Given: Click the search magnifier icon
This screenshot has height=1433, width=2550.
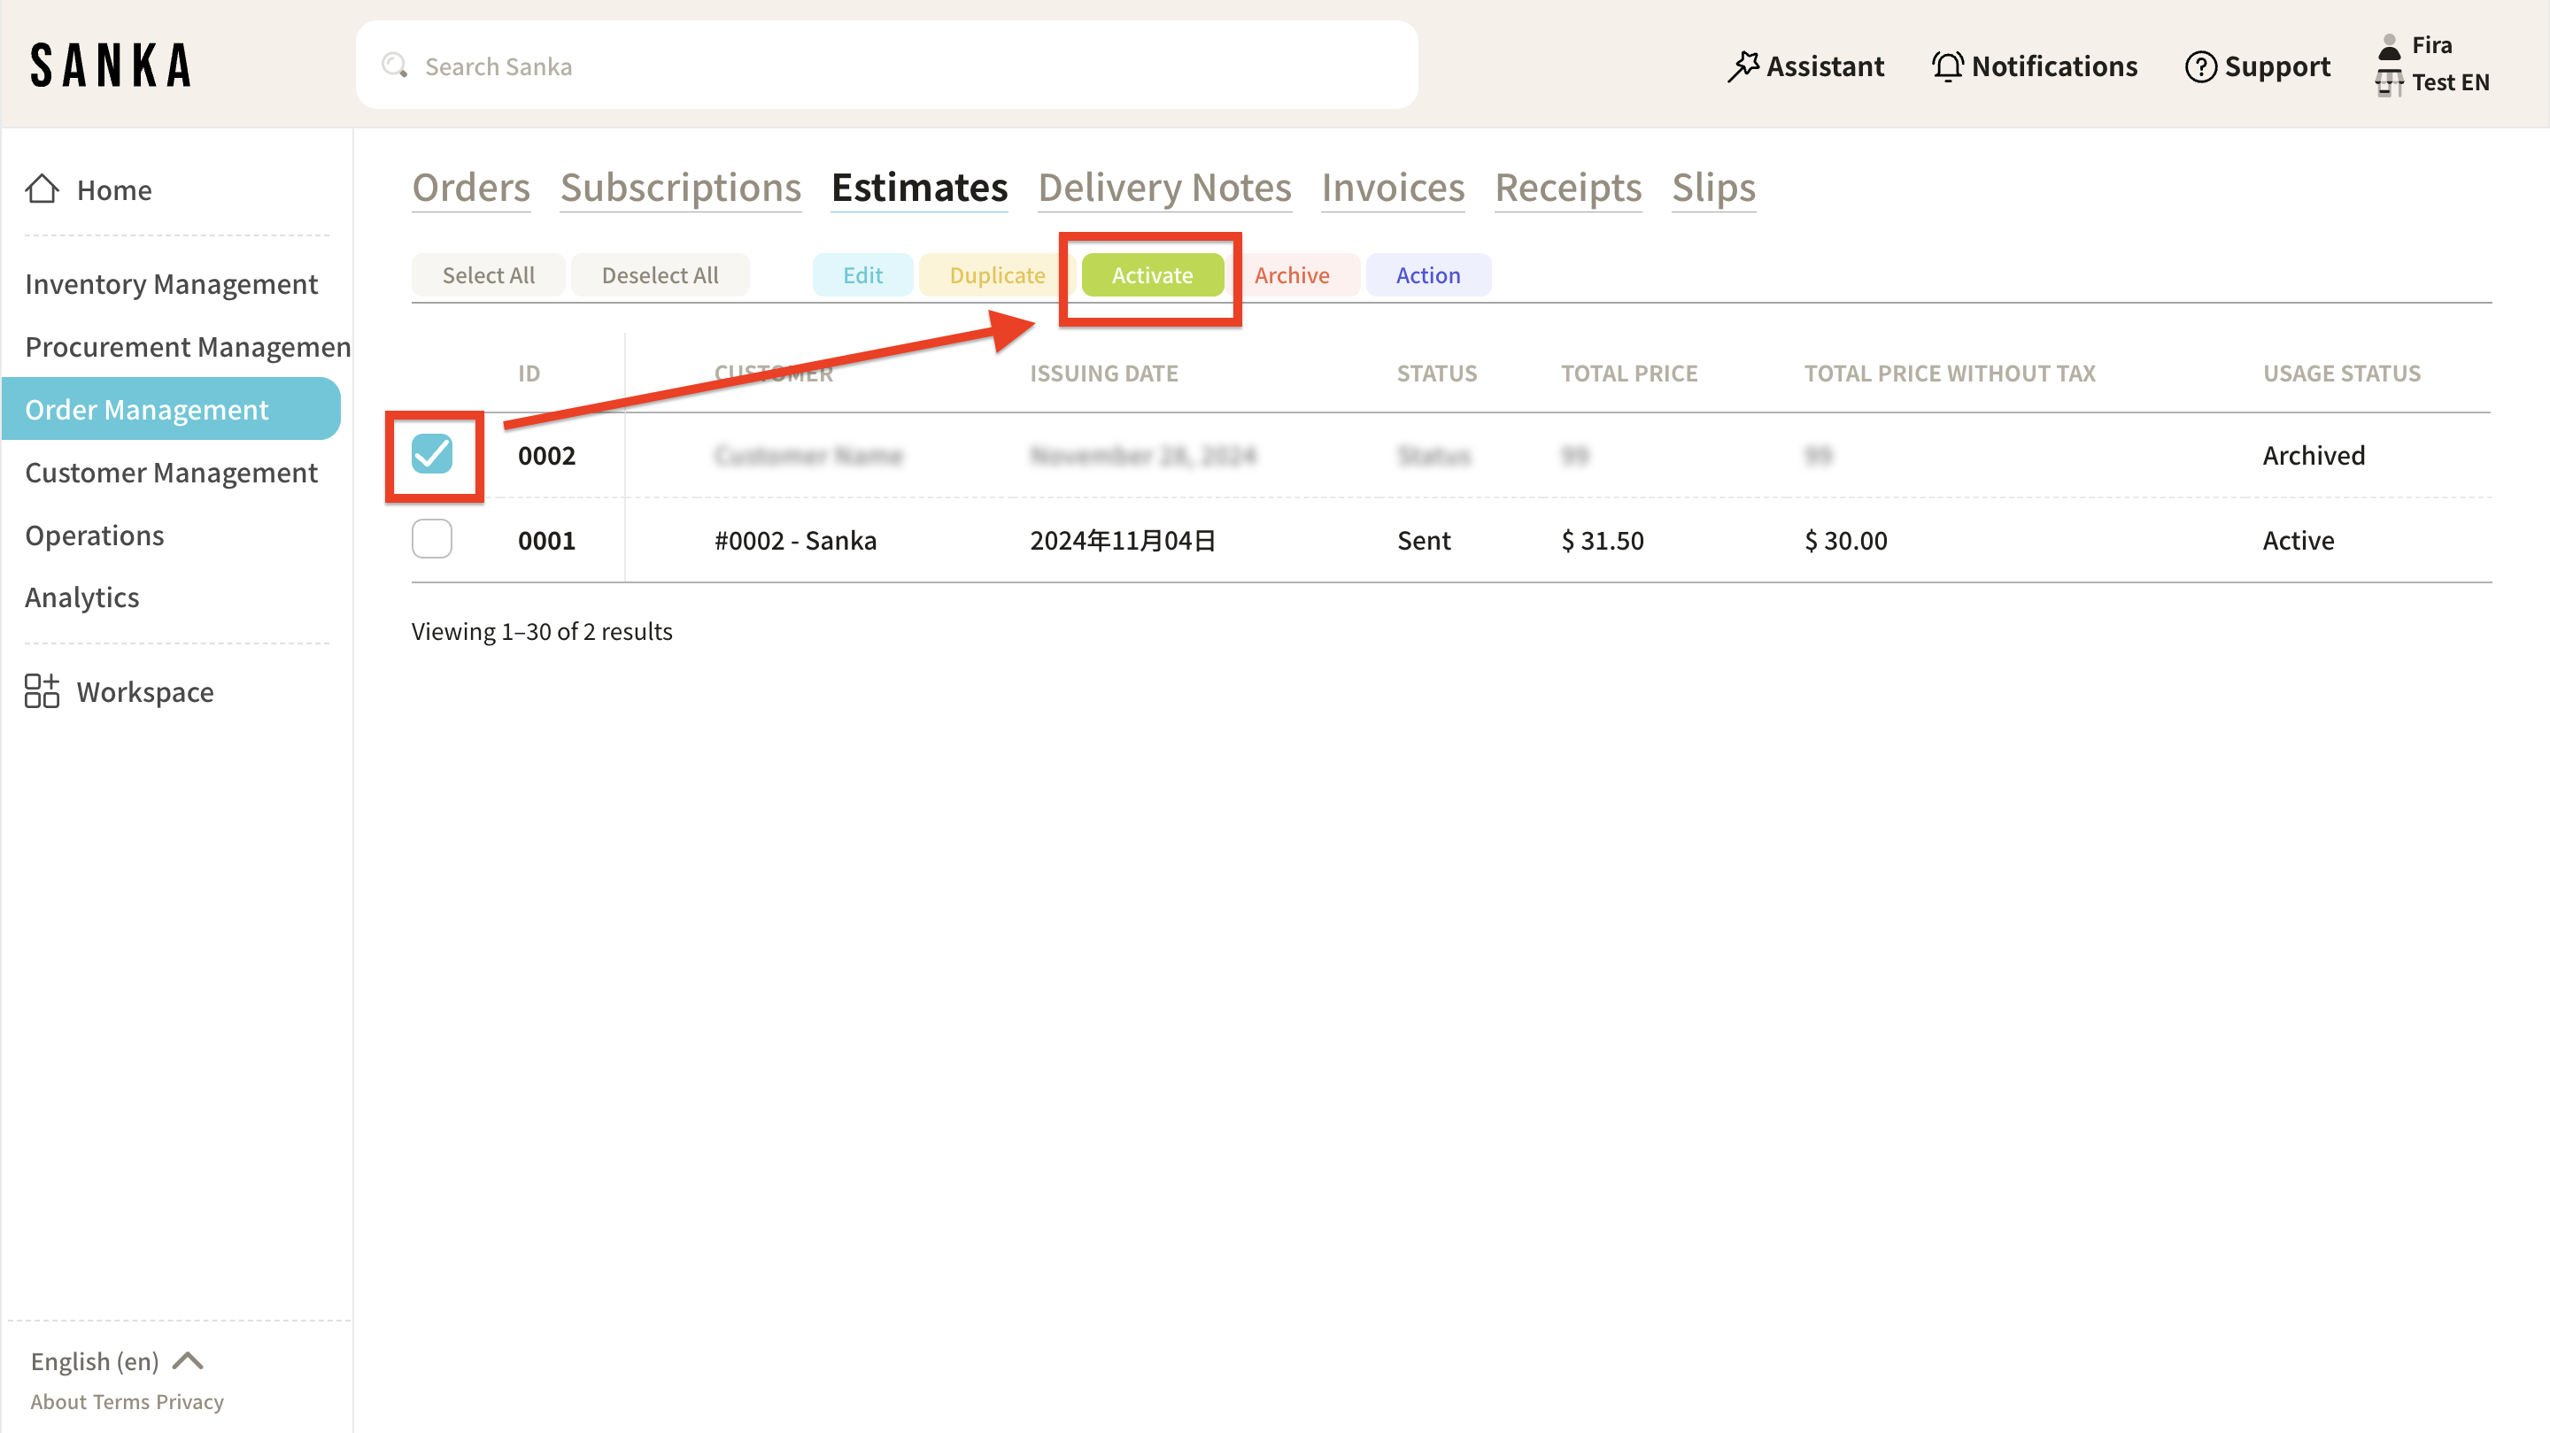Looking at the screenshot, I should coord(394,65).
